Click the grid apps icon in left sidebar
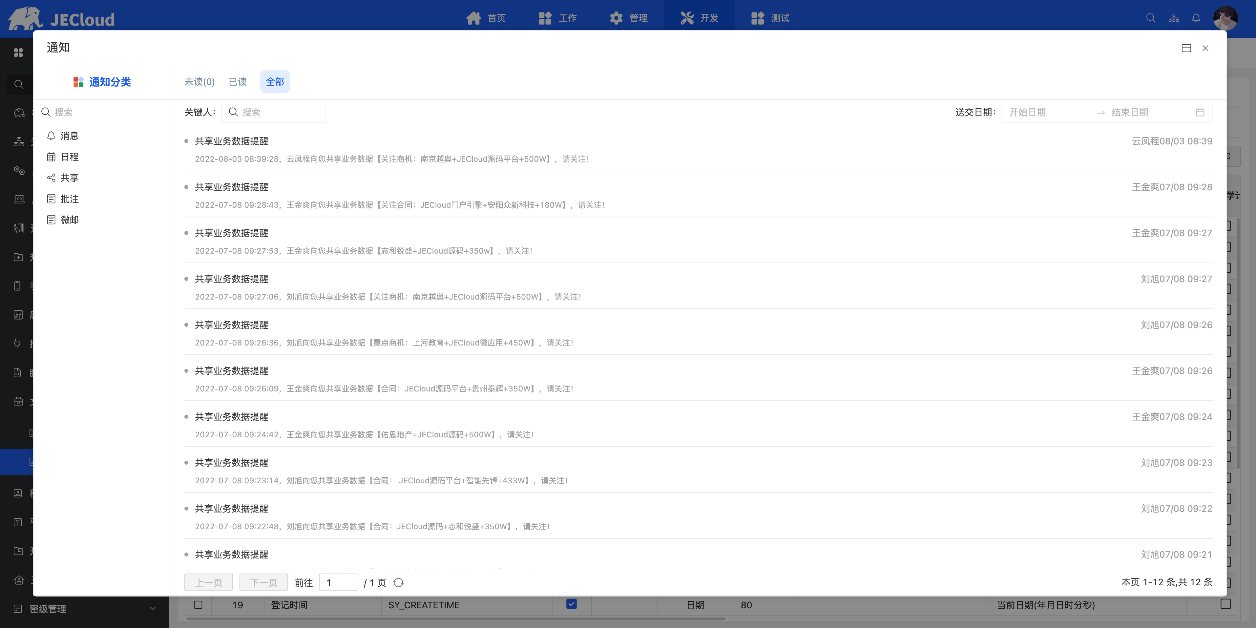 pyautogui.click(x=18, y=52)
